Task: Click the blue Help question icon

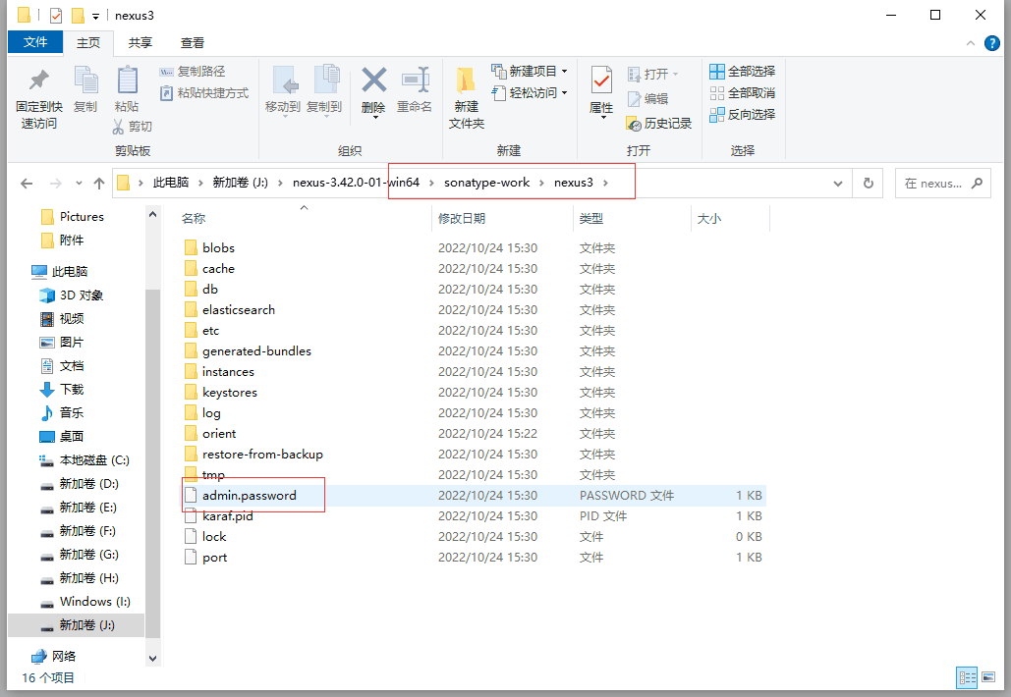Action: coord(992,43)
